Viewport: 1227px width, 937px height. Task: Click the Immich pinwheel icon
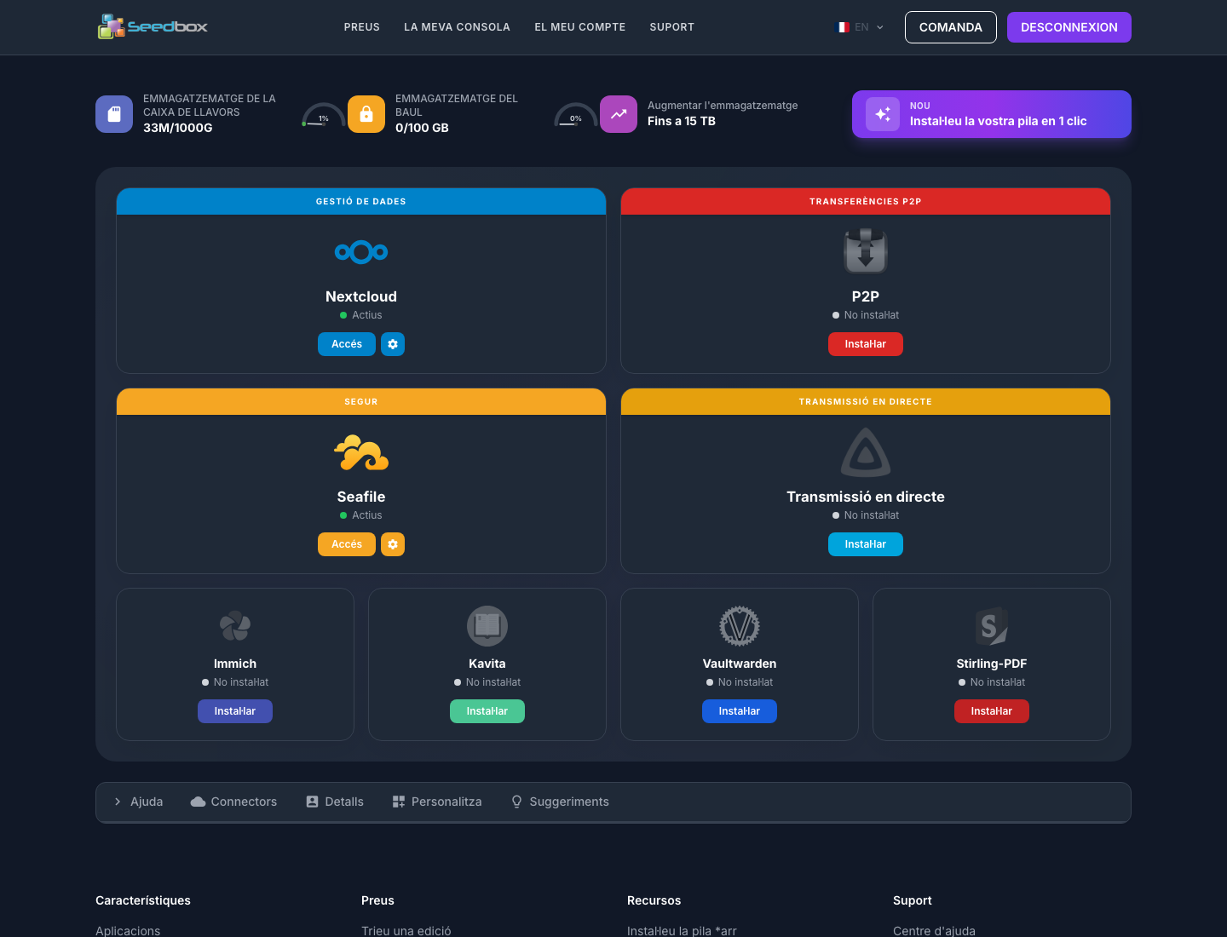click(x=235, y=626)
